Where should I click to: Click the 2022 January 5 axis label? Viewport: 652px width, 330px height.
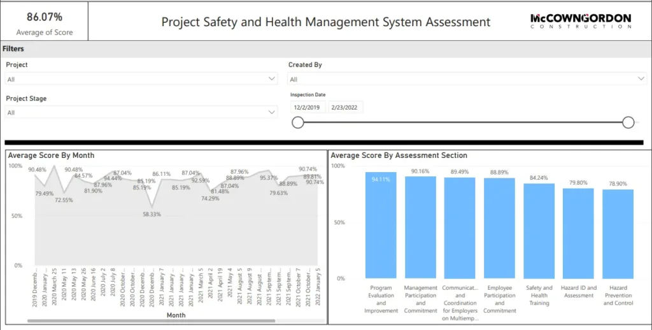pos(318,287)
